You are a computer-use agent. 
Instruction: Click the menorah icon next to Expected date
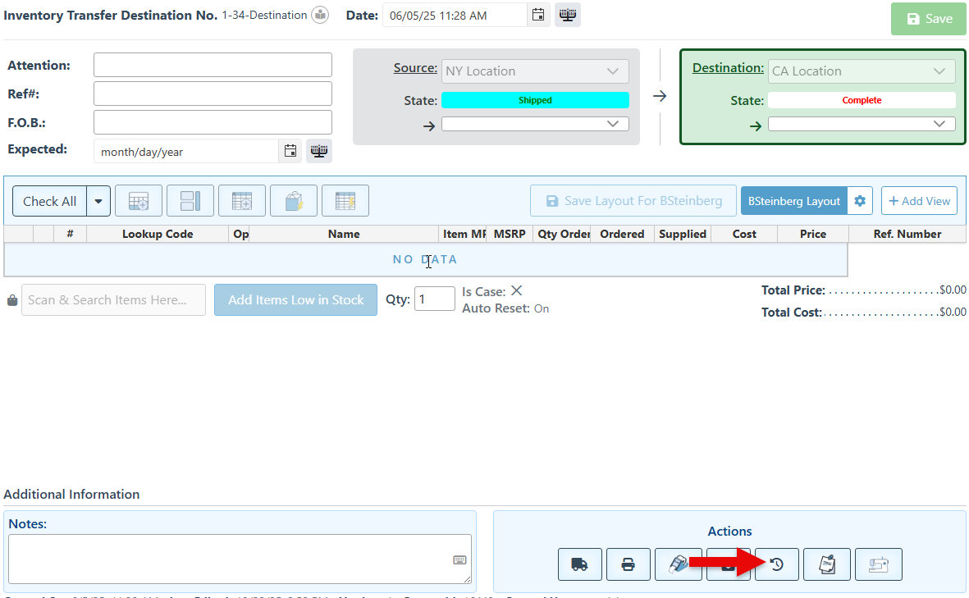318,151
